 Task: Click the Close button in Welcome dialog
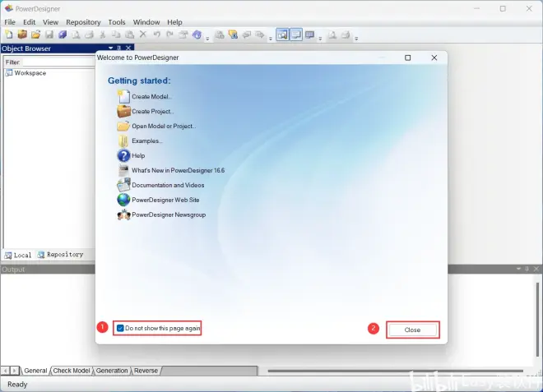412,330
